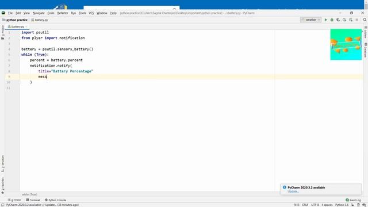Open the Code menu
Viewport: 368px width, 207px height.
click(x=51, y=13)
